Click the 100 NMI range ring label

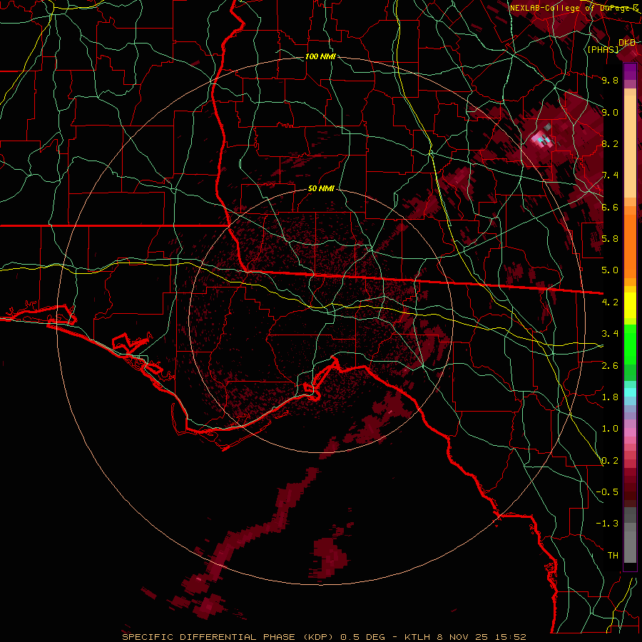click(x=320, y=56)
